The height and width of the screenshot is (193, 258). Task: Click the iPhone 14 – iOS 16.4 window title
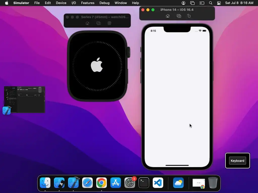tap(177, 10)
